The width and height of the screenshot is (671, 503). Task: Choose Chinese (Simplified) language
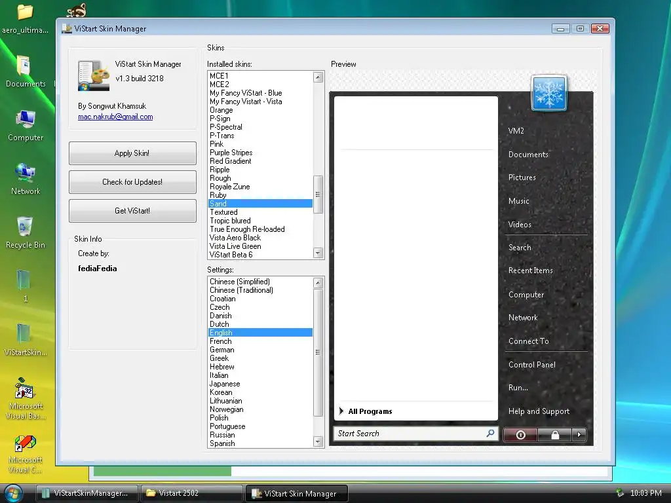tap(260, 282)
